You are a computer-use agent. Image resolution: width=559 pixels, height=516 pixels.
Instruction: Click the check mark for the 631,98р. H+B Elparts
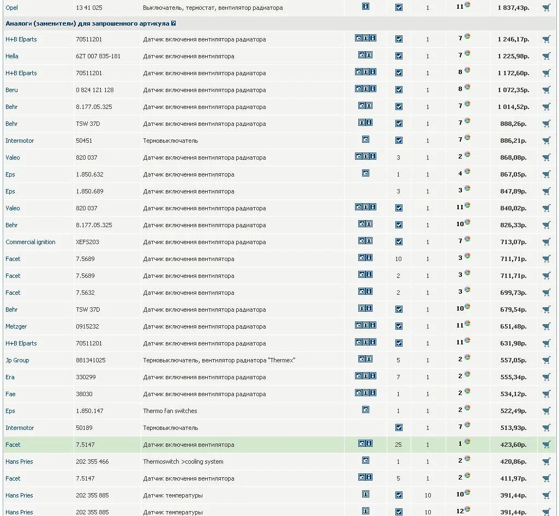point(399,343)
